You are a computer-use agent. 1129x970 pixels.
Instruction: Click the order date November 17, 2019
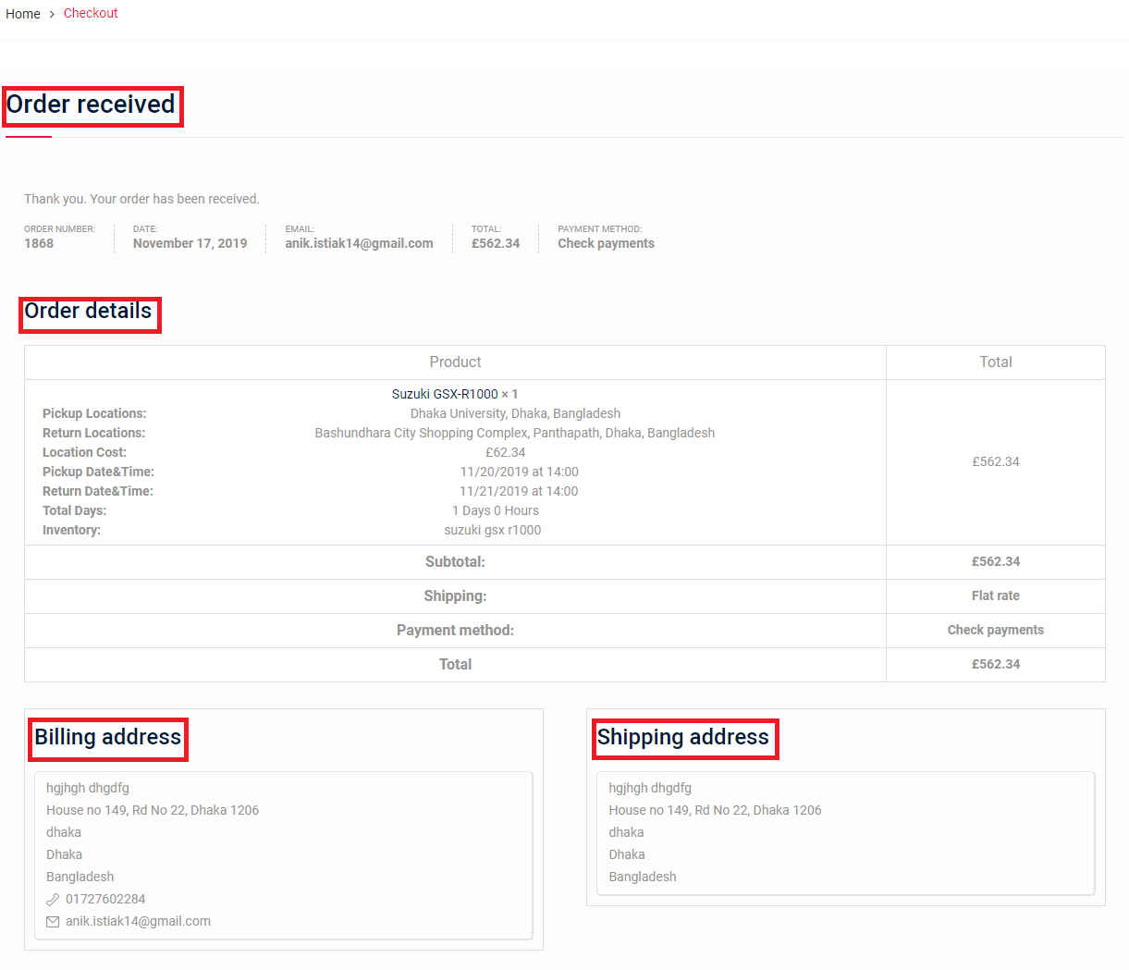pos(190,244)
